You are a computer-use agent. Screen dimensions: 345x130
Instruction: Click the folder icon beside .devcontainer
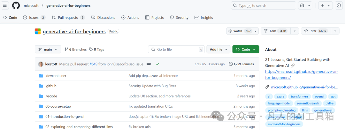pos(41,76)
